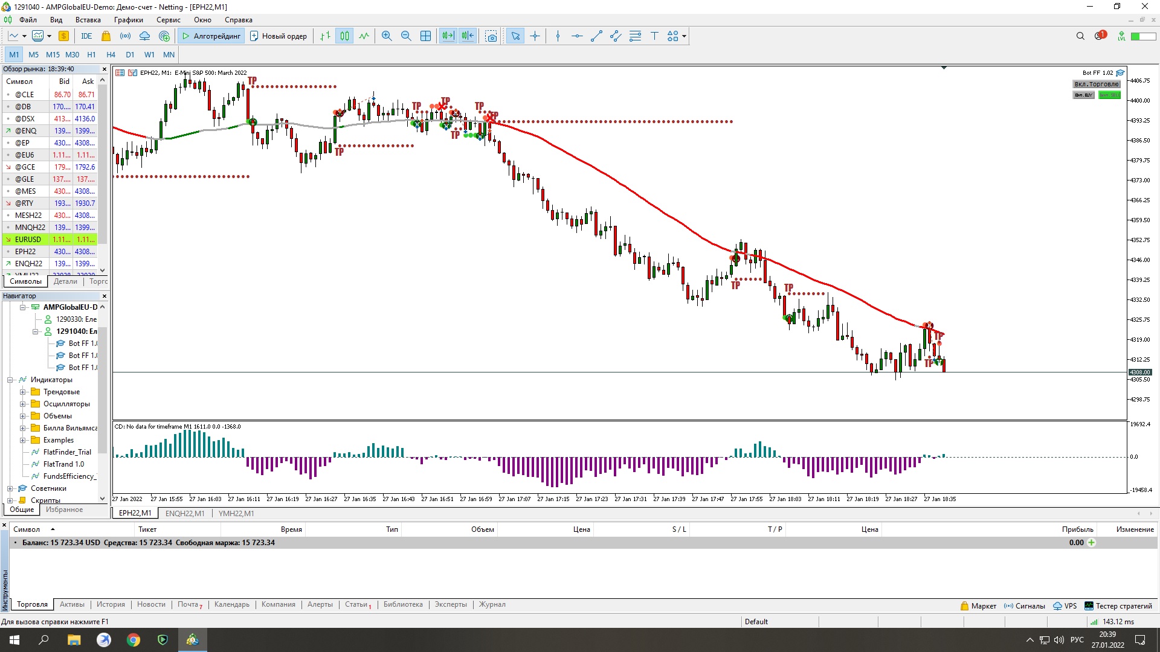Select the line chart icon

pyautogui.click(x=364, y=36)
